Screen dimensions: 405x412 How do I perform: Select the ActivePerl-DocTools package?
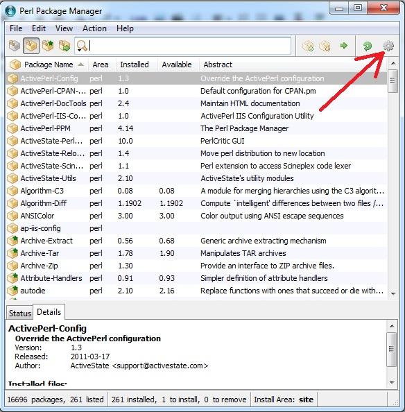coord(196,103)
